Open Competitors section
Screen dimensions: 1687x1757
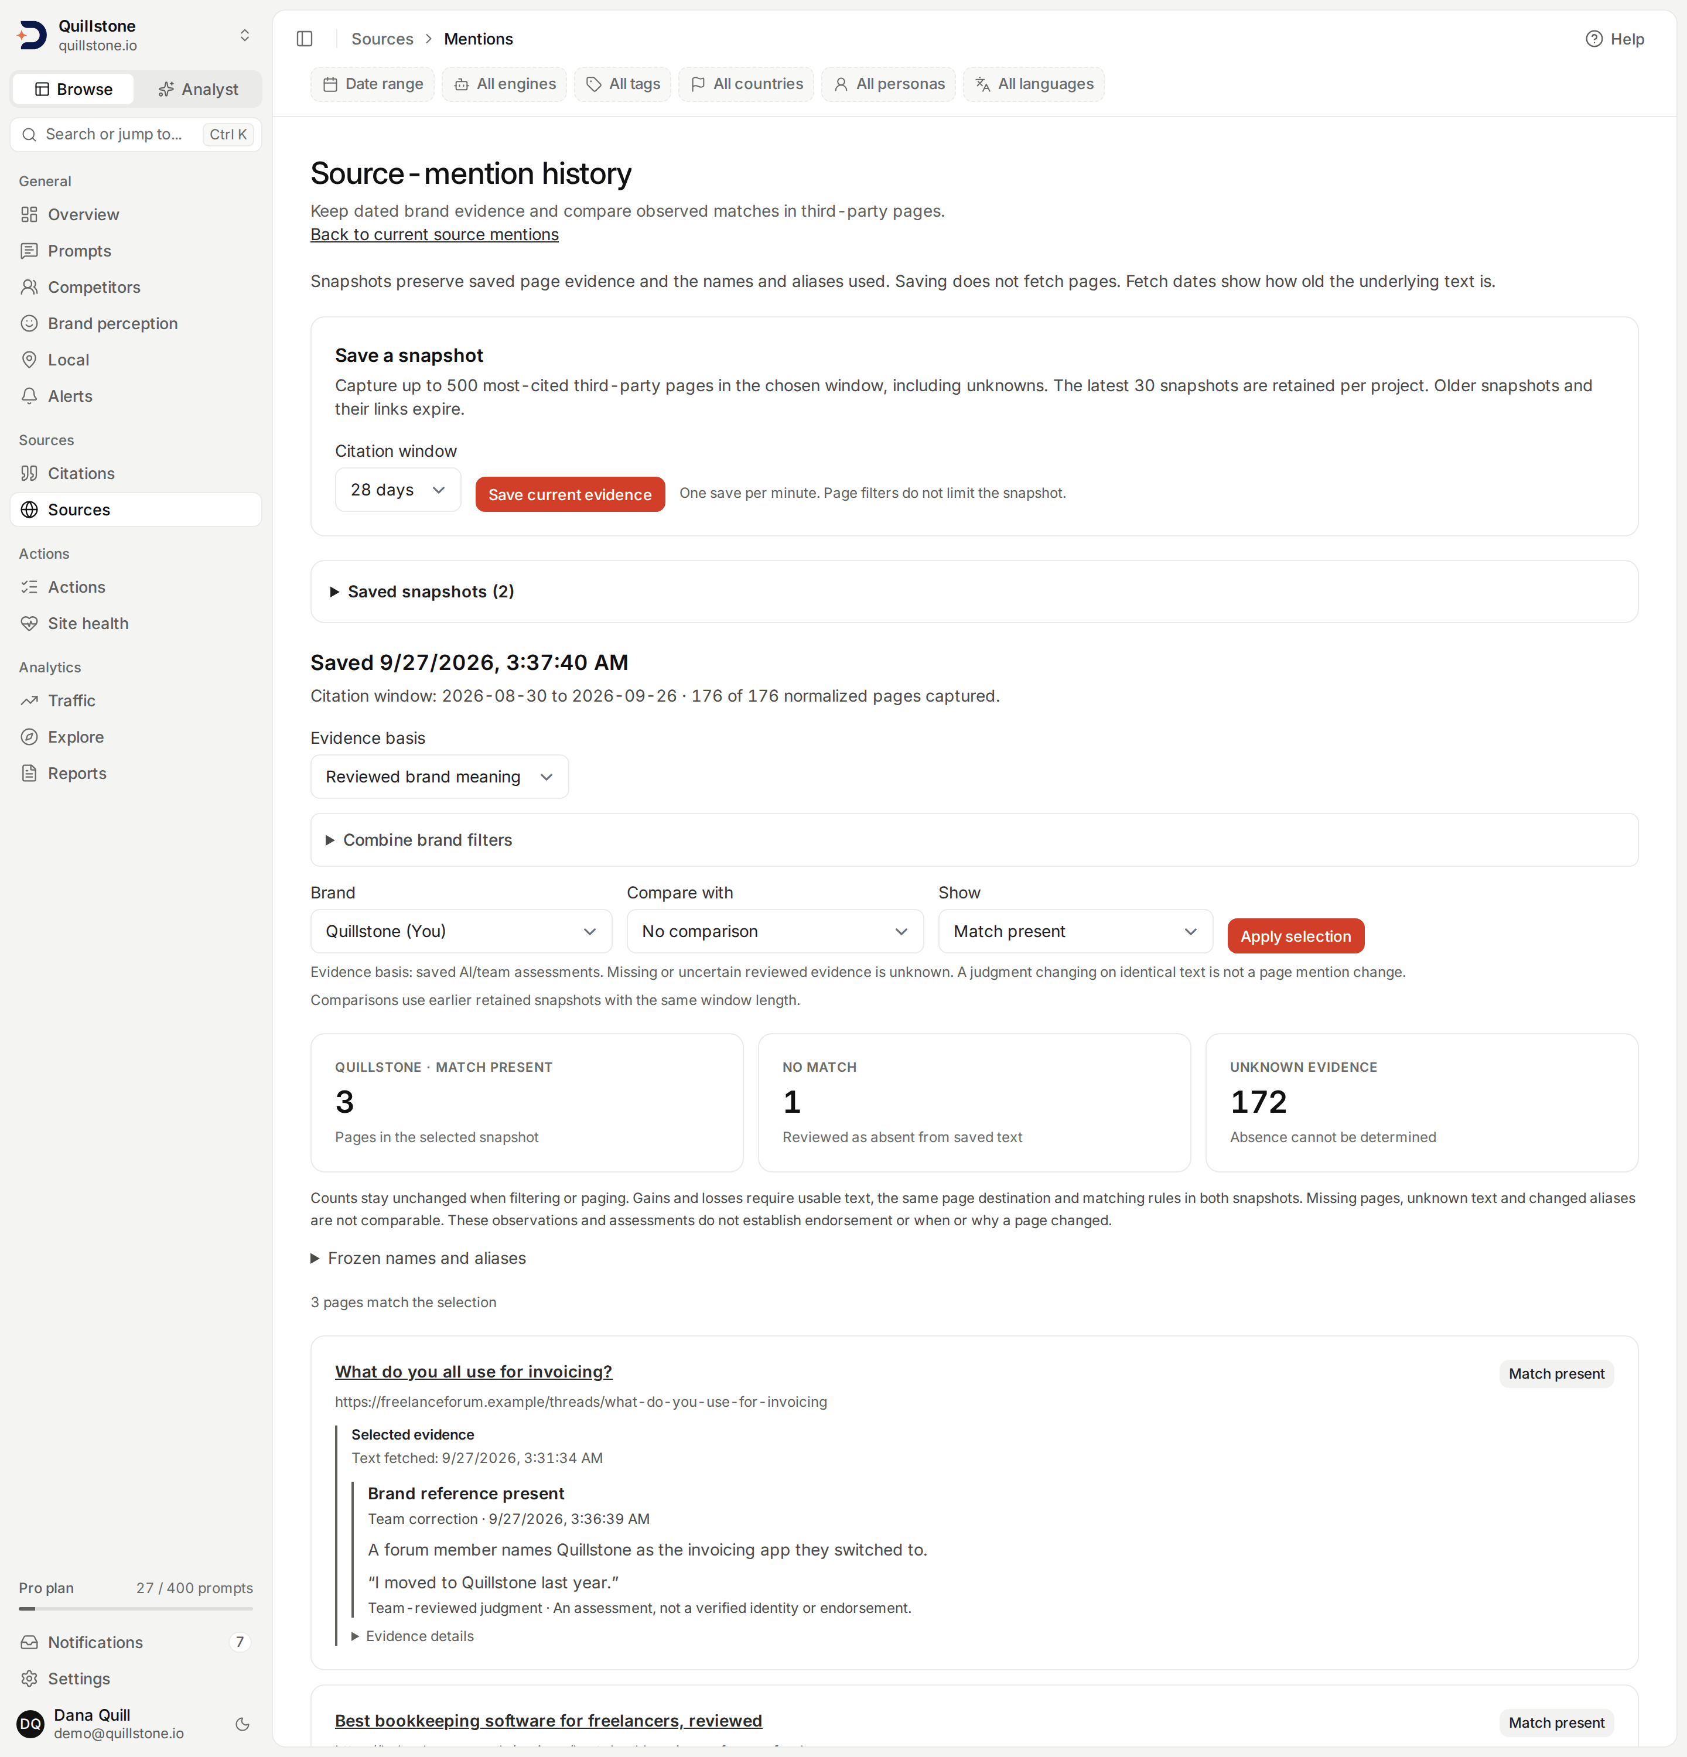click(136, 287)
